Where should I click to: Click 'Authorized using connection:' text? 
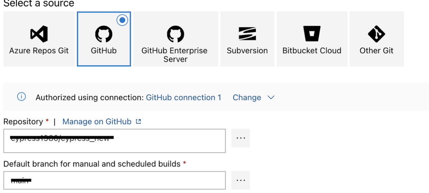pyautogui.click(x=90, y=97)
